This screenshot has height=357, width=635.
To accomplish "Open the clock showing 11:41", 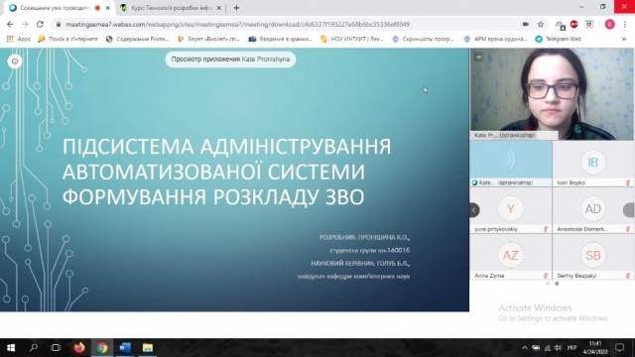I will (x=595, y=348).
